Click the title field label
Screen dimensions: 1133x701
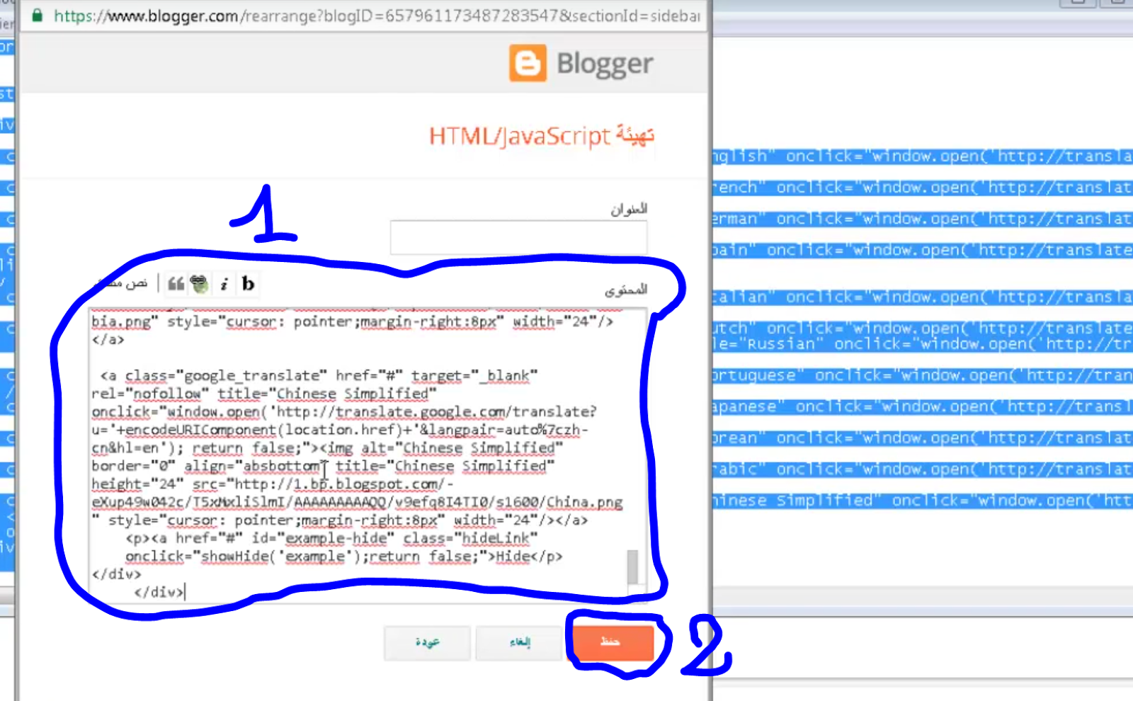(629, 209)
